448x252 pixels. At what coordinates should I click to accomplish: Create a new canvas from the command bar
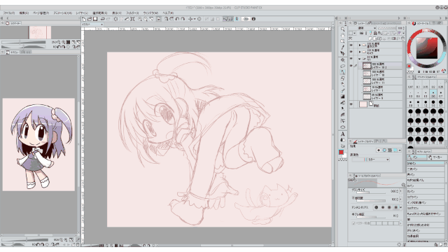tap(84, 19)
